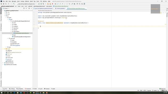
Task: Open Project Structure toolbar icon
Action: click(75, 4)
